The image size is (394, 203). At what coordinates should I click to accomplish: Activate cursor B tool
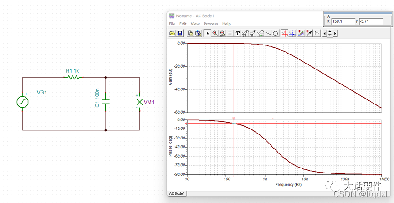(x=292, y=33)
